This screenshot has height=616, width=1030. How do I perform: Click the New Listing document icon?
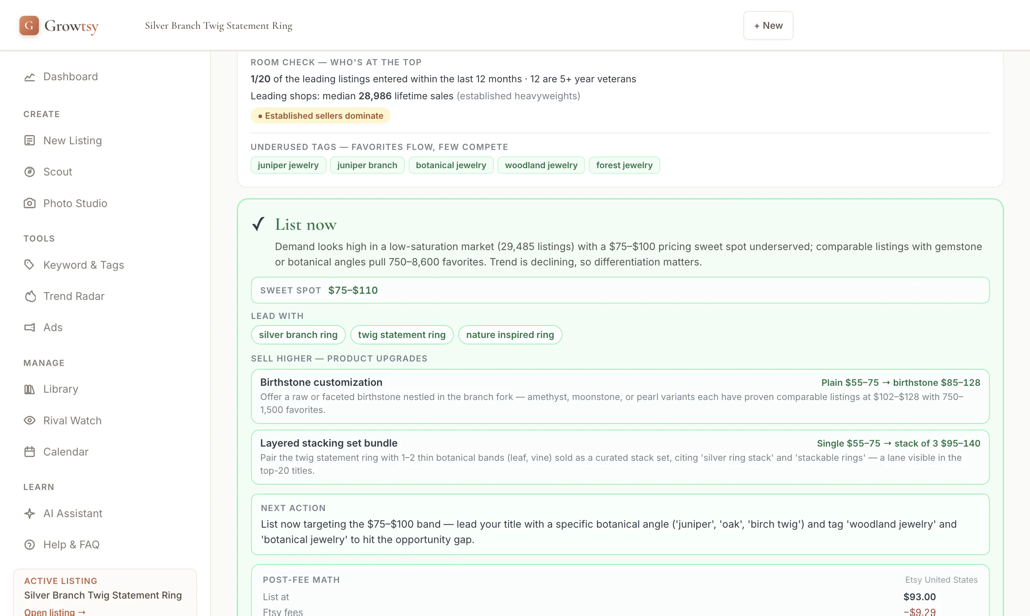30,141
